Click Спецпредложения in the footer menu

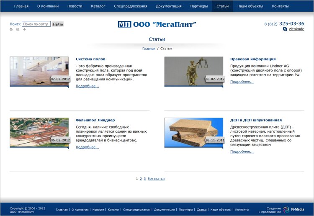pyautogui.click(x=136, y=210)
